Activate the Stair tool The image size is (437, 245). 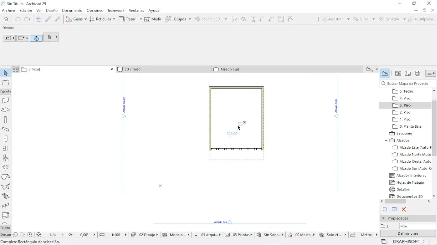(5, 196)
